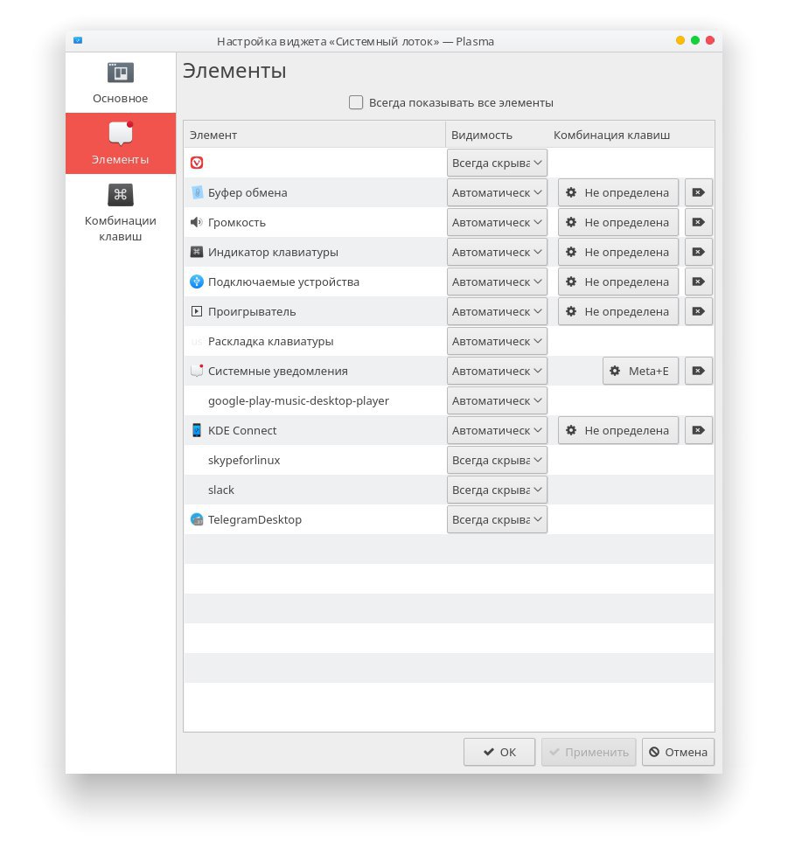
Task: Open visibility dropdown for Громкость
Action: click(x=497, y=222)
